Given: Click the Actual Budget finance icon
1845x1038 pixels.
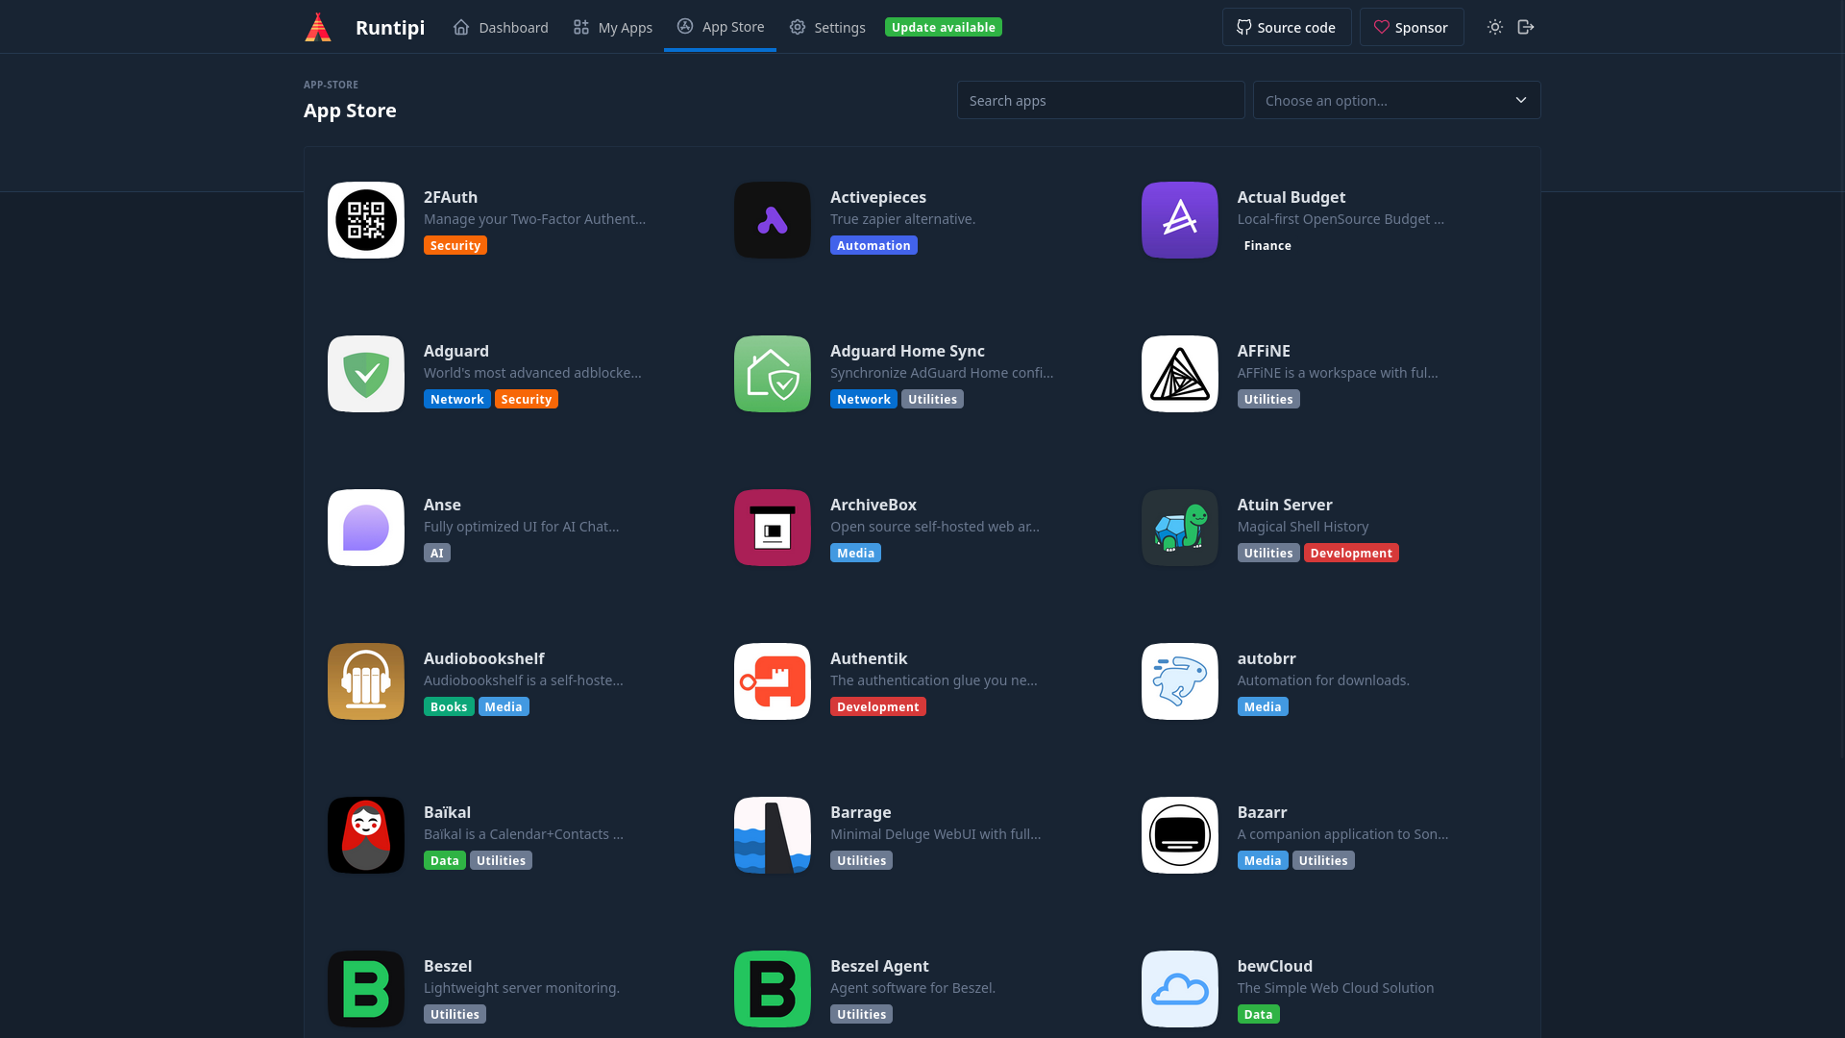Looking at the screenshot, I should pyautogui.click(x=1180, y=220).
